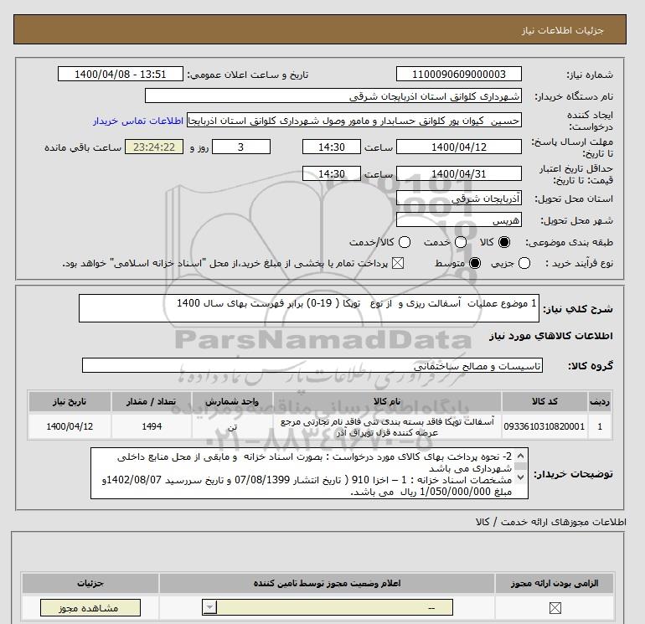
Task: Click the جزئیات column header in permits table
Action: pos(90,583)
